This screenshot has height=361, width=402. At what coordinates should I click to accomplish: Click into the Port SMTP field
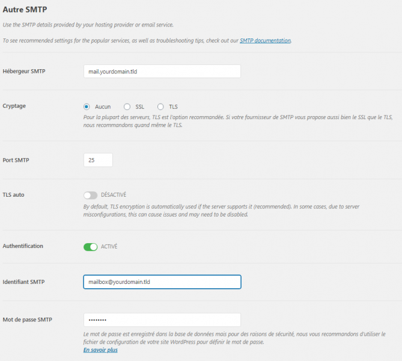[98, 160]
